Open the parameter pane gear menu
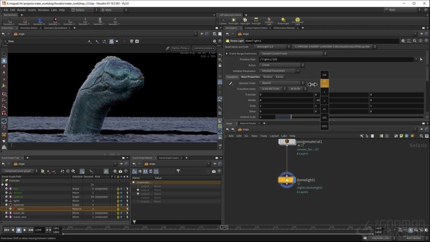The width and height of the screenshot is (430, 242). [x=403, y=41]
